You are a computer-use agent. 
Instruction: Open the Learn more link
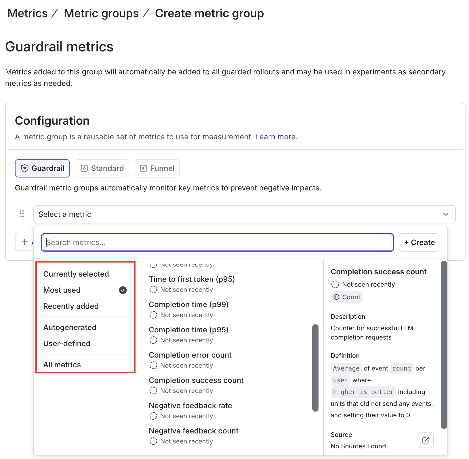[275, 137]
